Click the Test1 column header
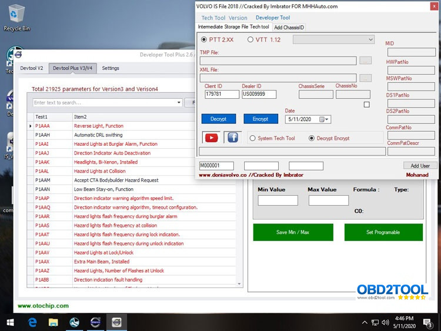This screenshot has height=331, width=441. 53,117
